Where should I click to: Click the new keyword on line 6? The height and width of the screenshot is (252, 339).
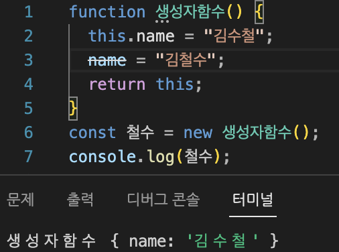click(x=198, y=133)
